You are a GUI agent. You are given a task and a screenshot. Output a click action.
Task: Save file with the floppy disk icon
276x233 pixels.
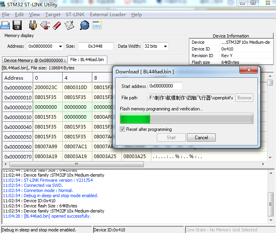coord(17,25)
